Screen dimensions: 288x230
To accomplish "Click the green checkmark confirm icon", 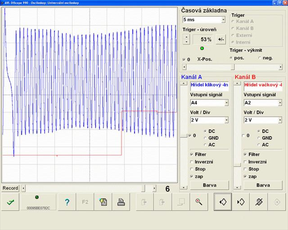I will [x=10, y=202].
